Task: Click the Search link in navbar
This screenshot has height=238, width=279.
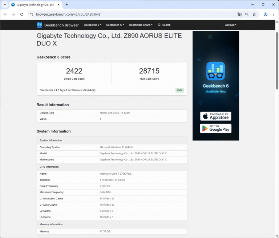Action: (164, 25)
